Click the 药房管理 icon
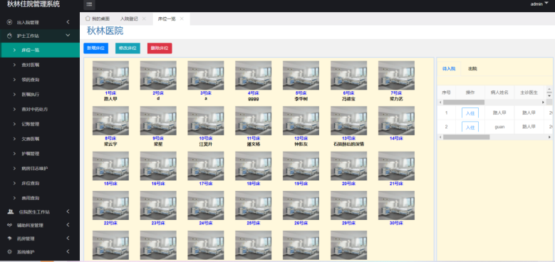 (10, 239)
